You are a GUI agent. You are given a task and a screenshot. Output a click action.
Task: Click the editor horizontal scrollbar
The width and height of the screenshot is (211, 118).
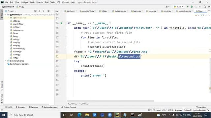[111, 101]
